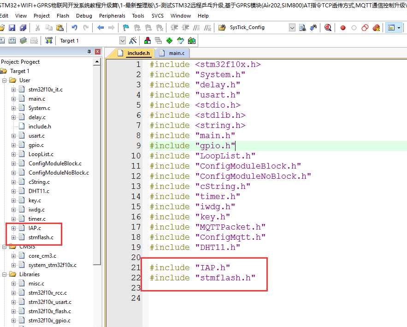
Task: Select system_stm32f10x.c file
Action: click(53, 265)
